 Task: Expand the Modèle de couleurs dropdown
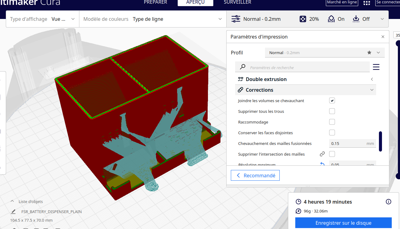[x=153, y=19]
